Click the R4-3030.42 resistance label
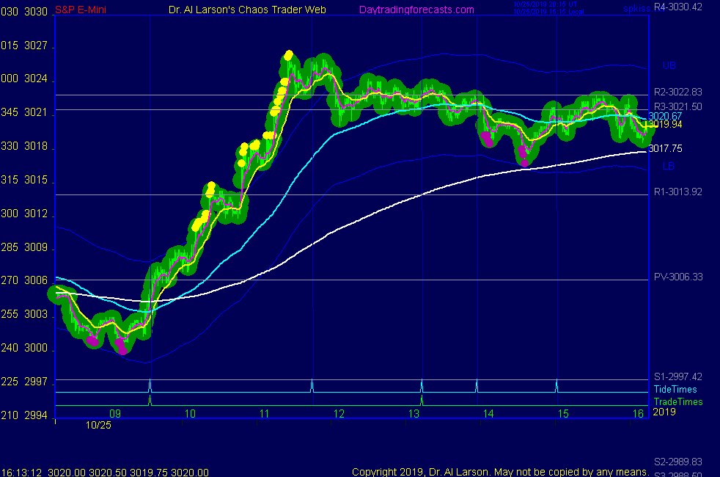720x477 pixels. click(677, 7)
